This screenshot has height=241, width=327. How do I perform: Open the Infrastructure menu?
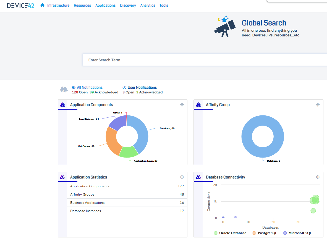[x=58, y=5]
